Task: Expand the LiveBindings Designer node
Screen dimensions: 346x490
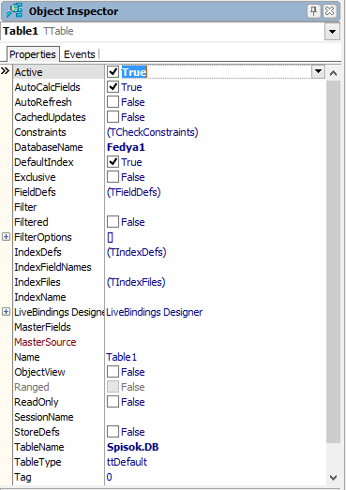Action: 6,312
